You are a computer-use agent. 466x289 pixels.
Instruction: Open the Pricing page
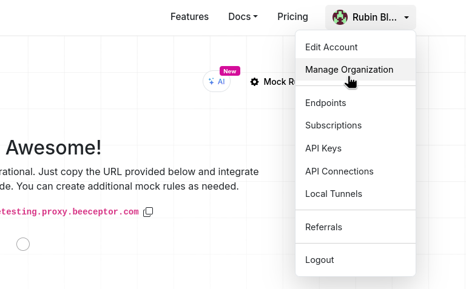292,17
